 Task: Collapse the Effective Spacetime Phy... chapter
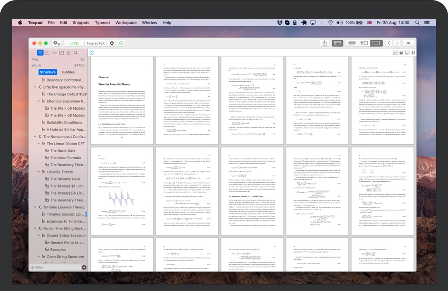click(34, 87)
